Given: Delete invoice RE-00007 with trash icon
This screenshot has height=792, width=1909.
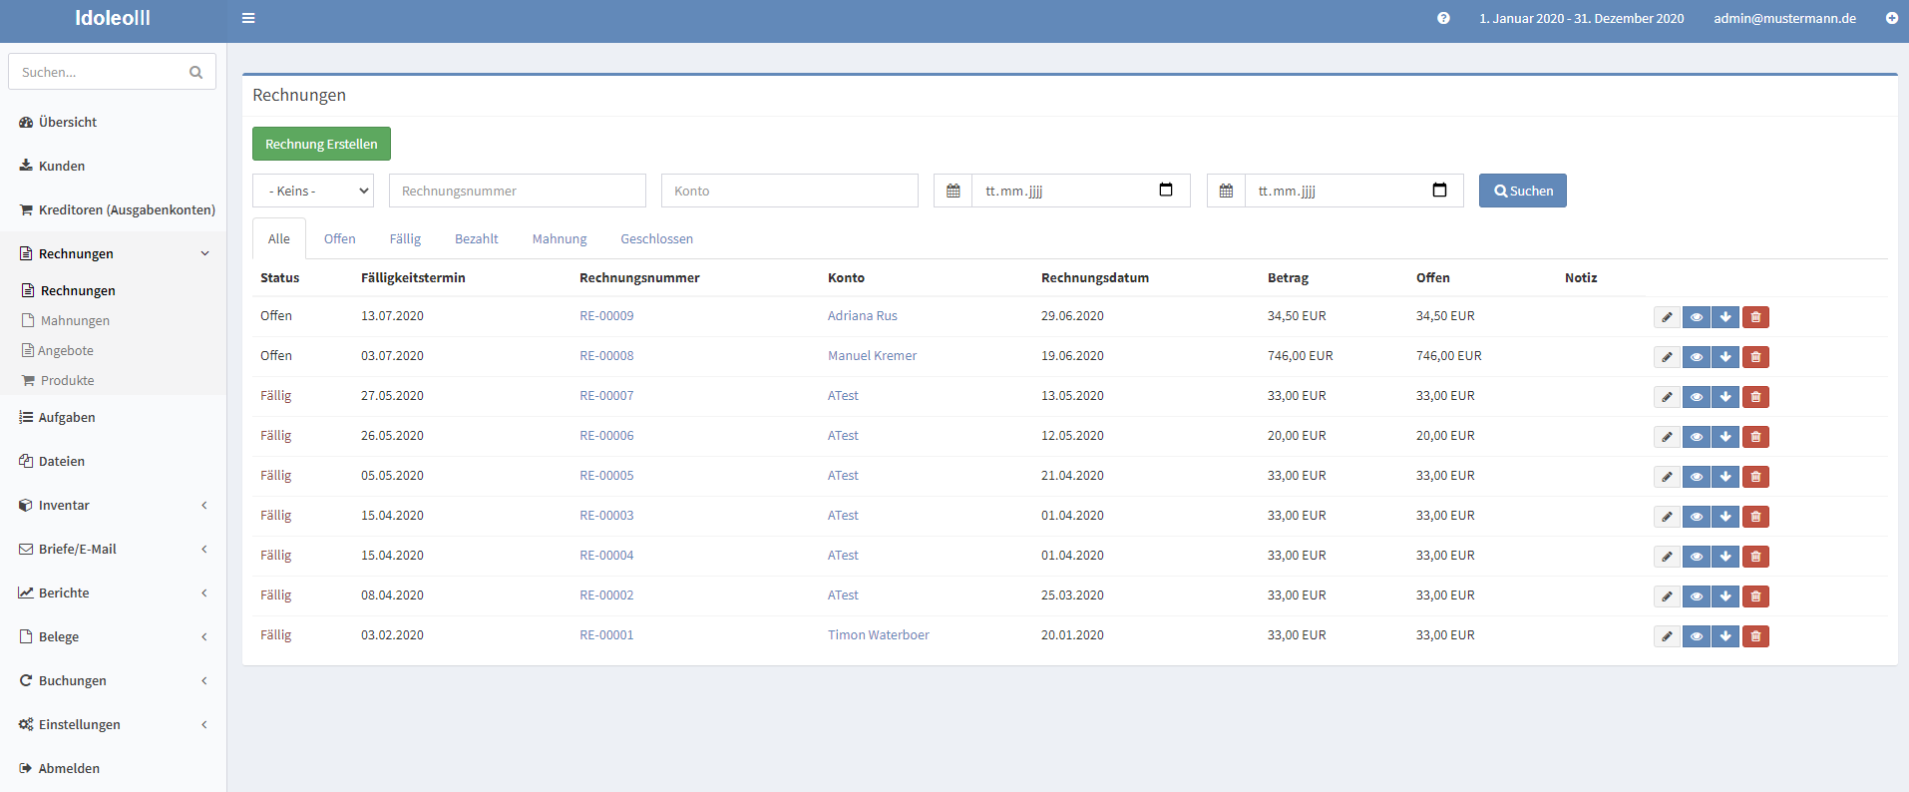Looking at the screenshot, I should point(1755,397).
